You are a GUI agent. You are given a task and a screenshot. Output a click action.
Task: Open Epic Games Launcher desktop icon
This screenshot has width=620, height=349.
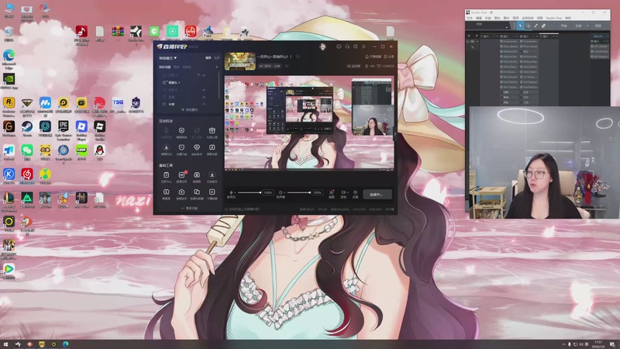click(64, 128)
